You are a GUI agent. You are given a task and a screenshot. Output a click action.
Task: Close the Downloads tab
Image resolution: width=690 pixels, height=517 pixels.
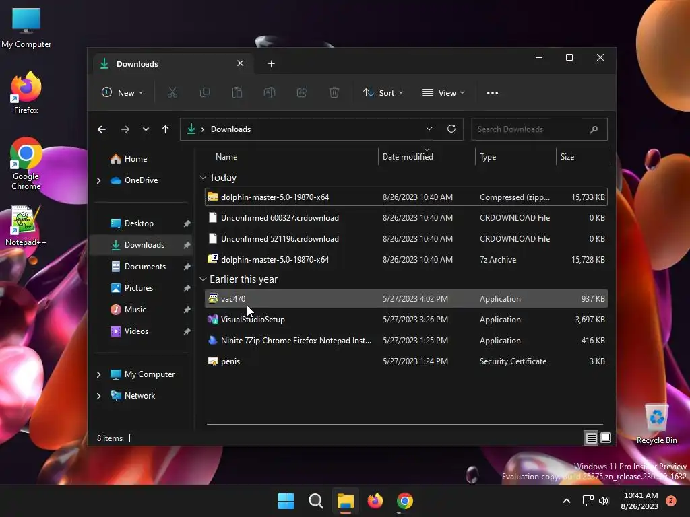click(241, 63)
